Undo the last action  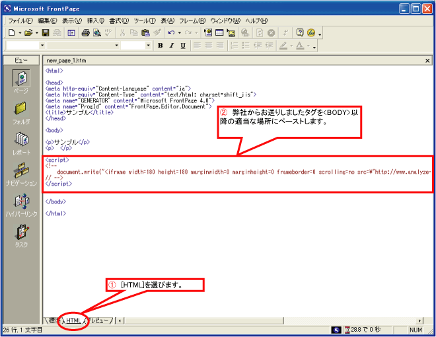click(x=171, y=33)
